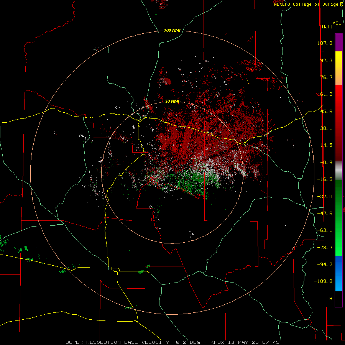This screenshot has width=345, height=345.
Task: Click the -0.9 value on velocity scale
Action: (326, 163)
